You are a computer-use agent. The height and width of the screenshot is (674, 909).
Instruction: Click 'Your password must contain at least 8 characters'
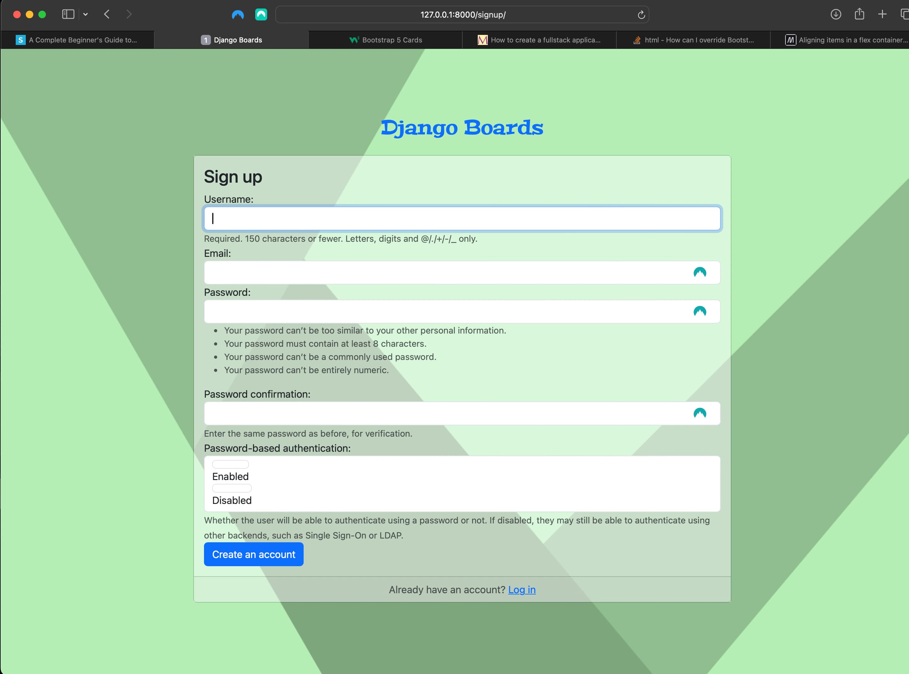(x=325, y=344)
